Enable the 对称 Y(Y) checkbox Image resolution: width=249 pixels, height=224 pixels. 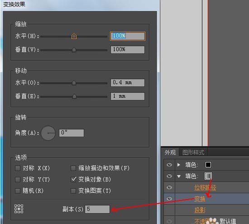pos(18,180)
